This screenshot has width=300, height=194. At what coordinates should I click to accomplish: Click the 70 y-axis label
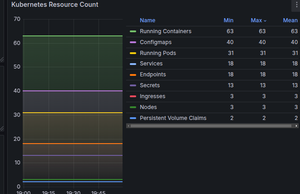(17, 19)
